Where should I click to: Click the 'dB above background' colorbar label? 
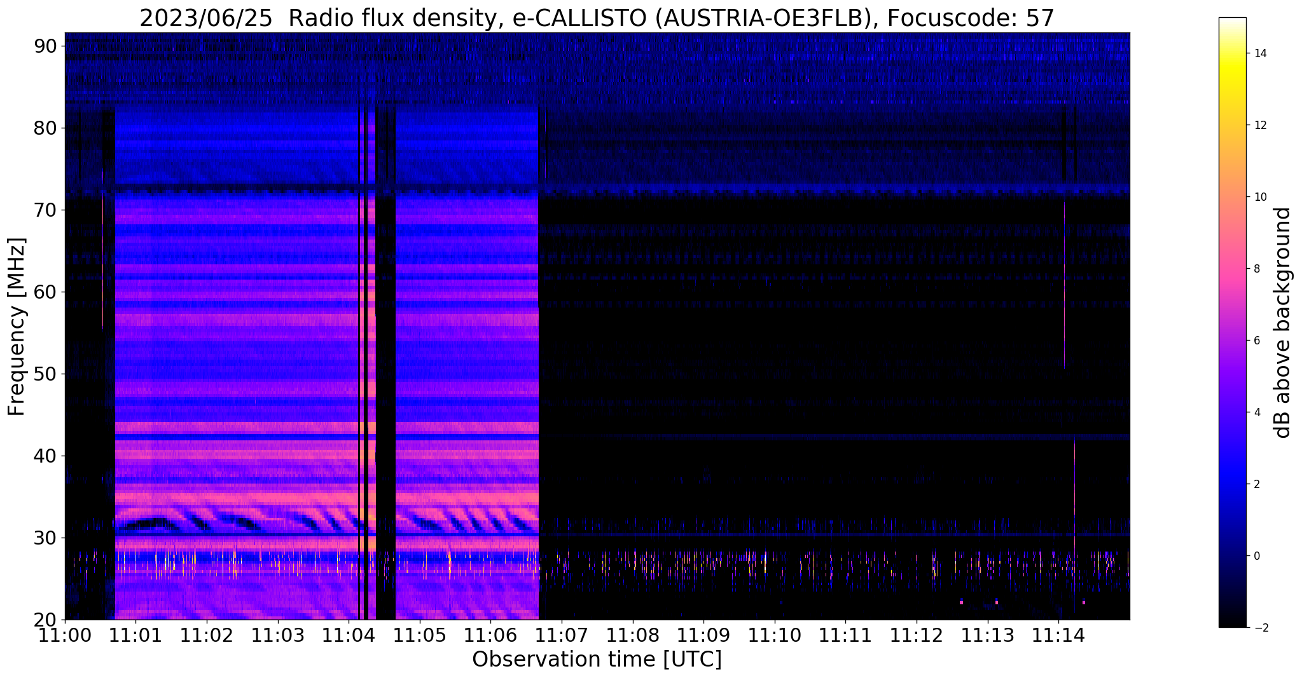[x=1283, y=322]
